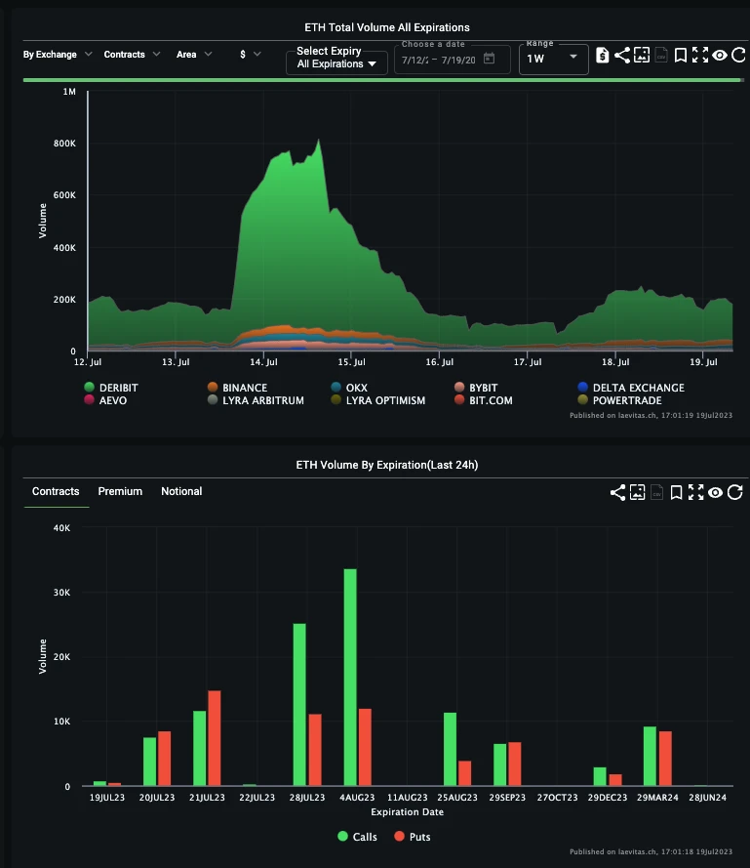Image resolution: width=750 pixels, height=868 pixels.
Task: Click the 28JUL23 green Calls bar
Action: [x=299, y=705]
